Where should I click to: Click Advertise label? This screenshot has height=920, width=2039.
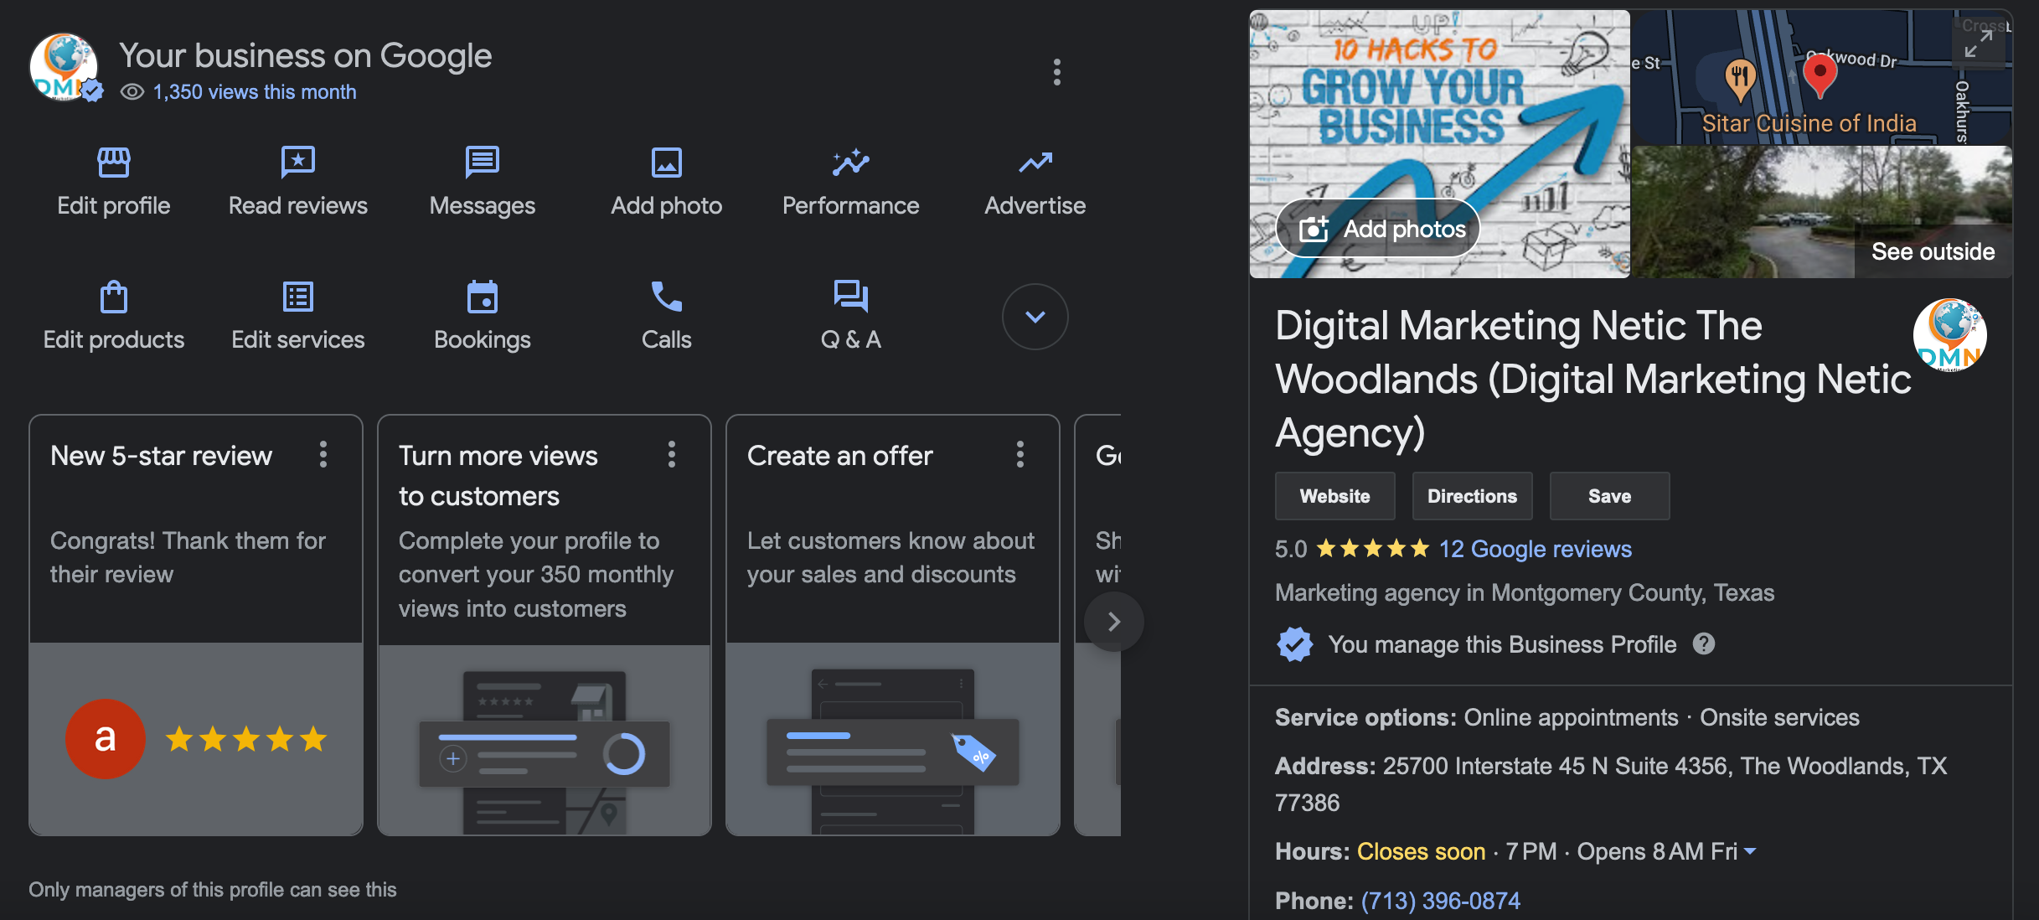(1035, 205)
